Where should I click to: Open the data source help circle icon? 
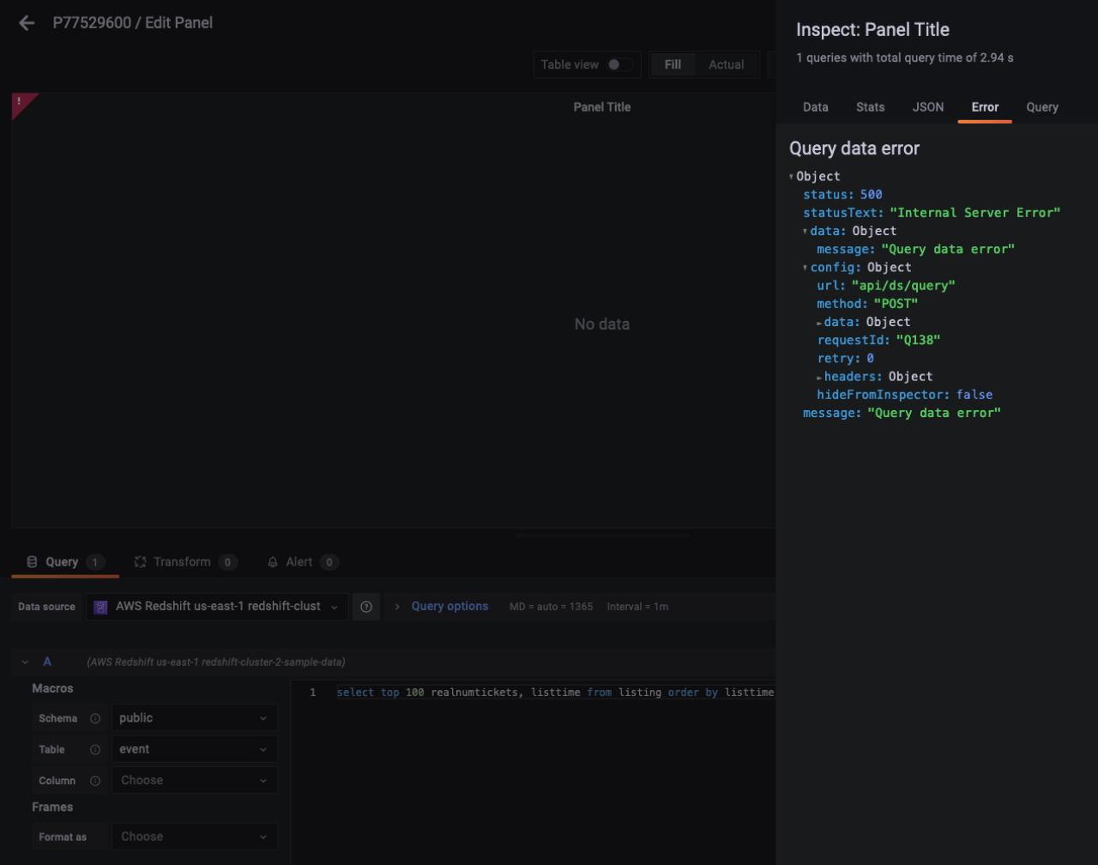tap(365, 607)
